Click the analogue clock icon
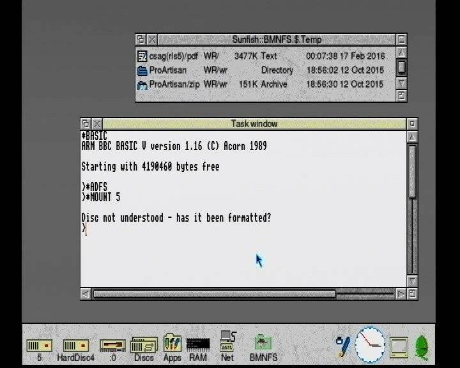The width and height of the screenshot is (460, 368). point(371,344)
